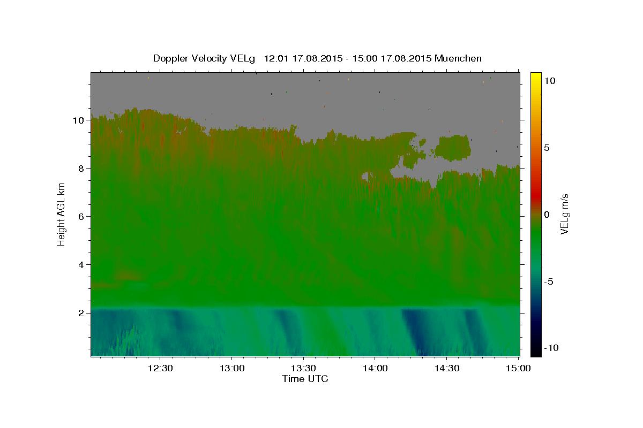Click the 'Muenchen' station name in title

click(x=458, y=58)
